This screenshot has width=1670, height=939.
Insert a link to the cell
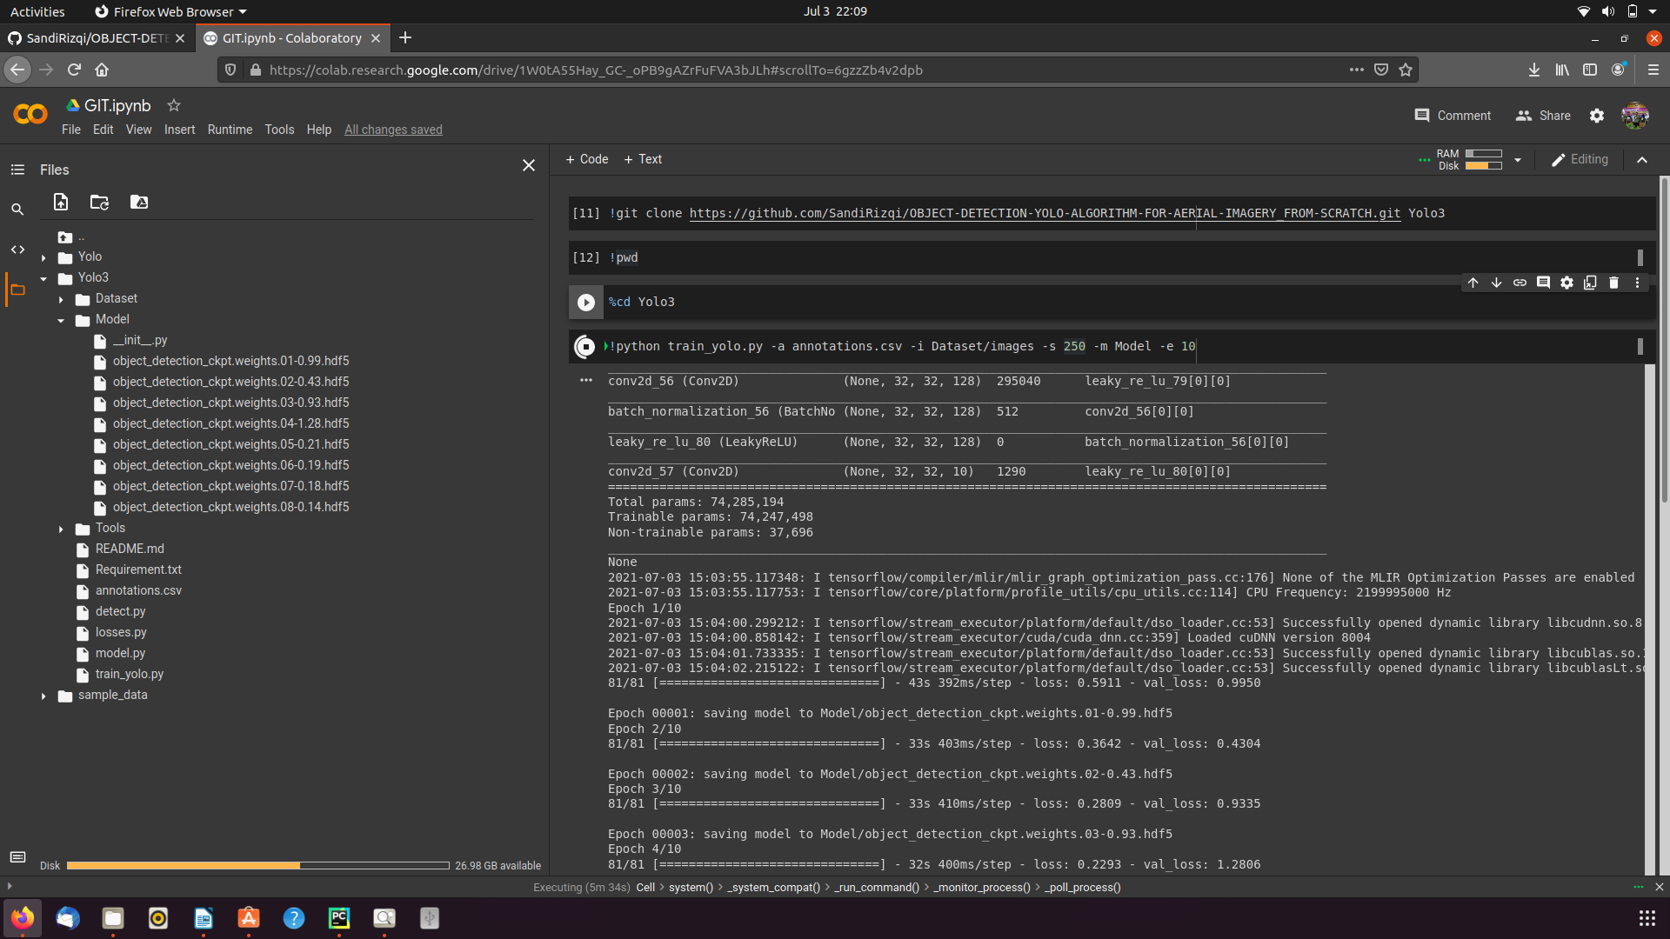pos(1520,283)
